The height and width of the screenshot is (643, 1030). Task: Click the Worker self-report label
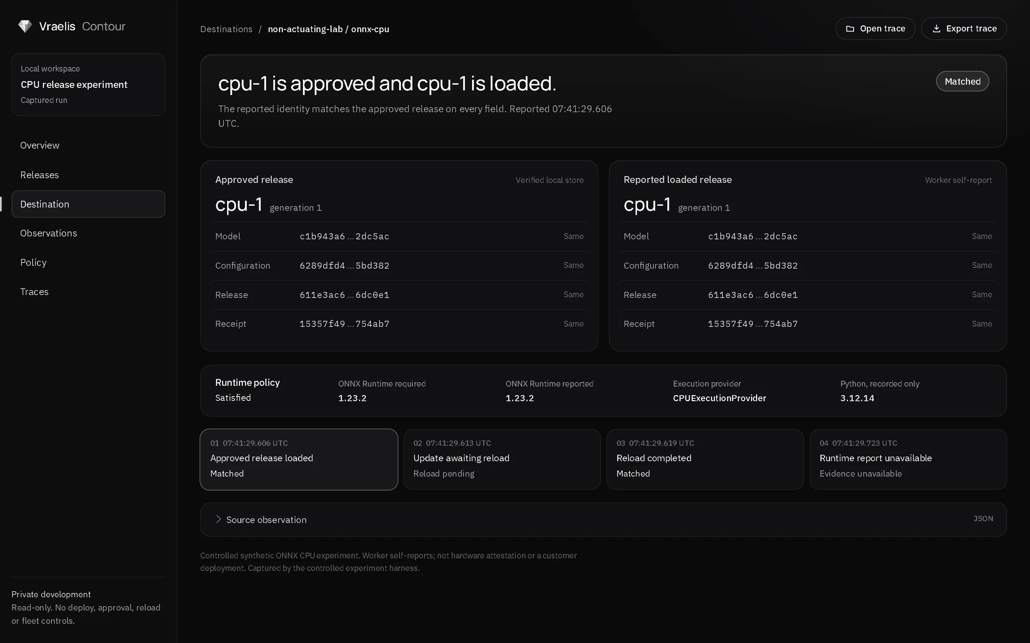(x=958, y=180)
